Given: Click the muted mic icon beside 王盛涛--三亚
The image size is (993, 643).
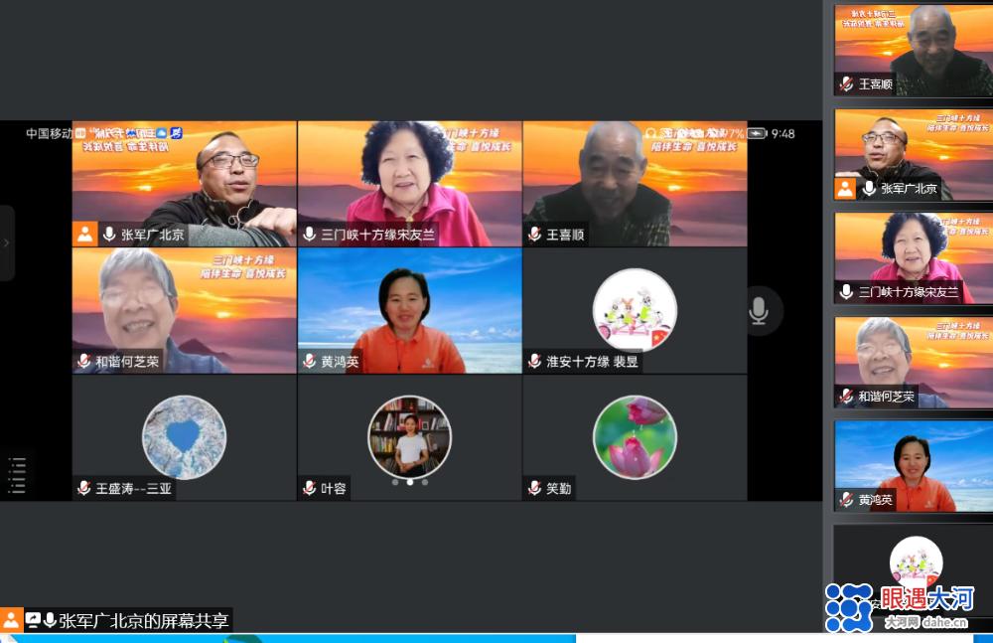Looking at the screenshot, I should [x=83, y=488].
